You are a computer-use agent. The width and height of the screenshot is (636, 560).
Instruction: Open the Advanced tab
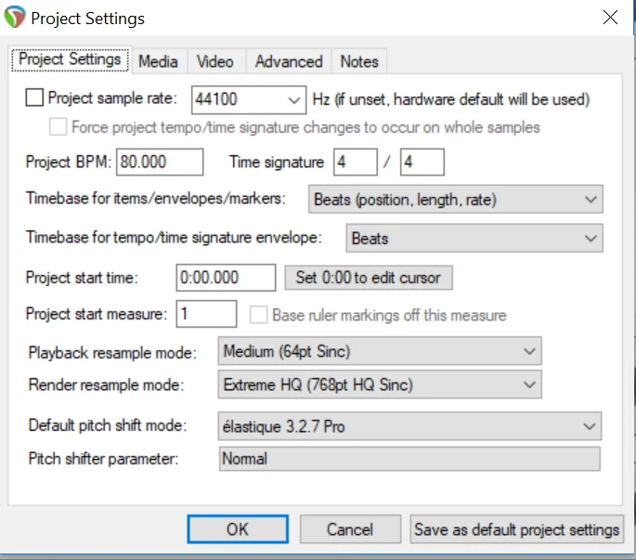[289, 61]
